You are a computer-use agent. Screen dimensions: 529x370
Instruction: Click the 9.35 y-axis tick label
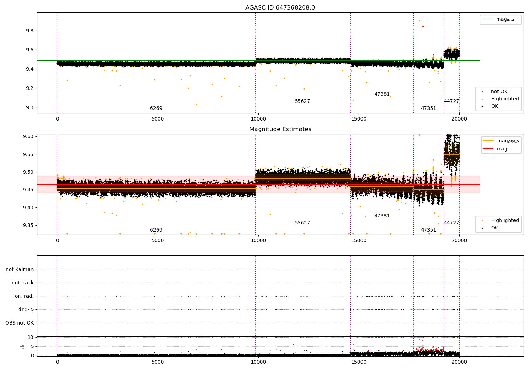29,225
